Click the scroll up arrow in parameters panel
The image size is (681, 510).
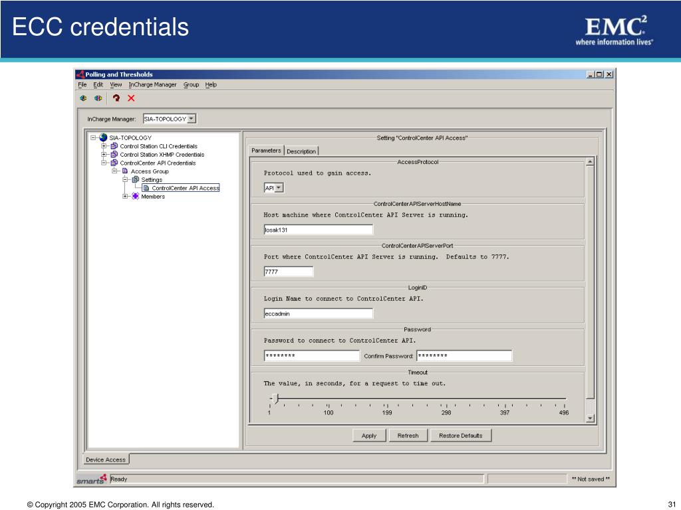click(591, 162)
